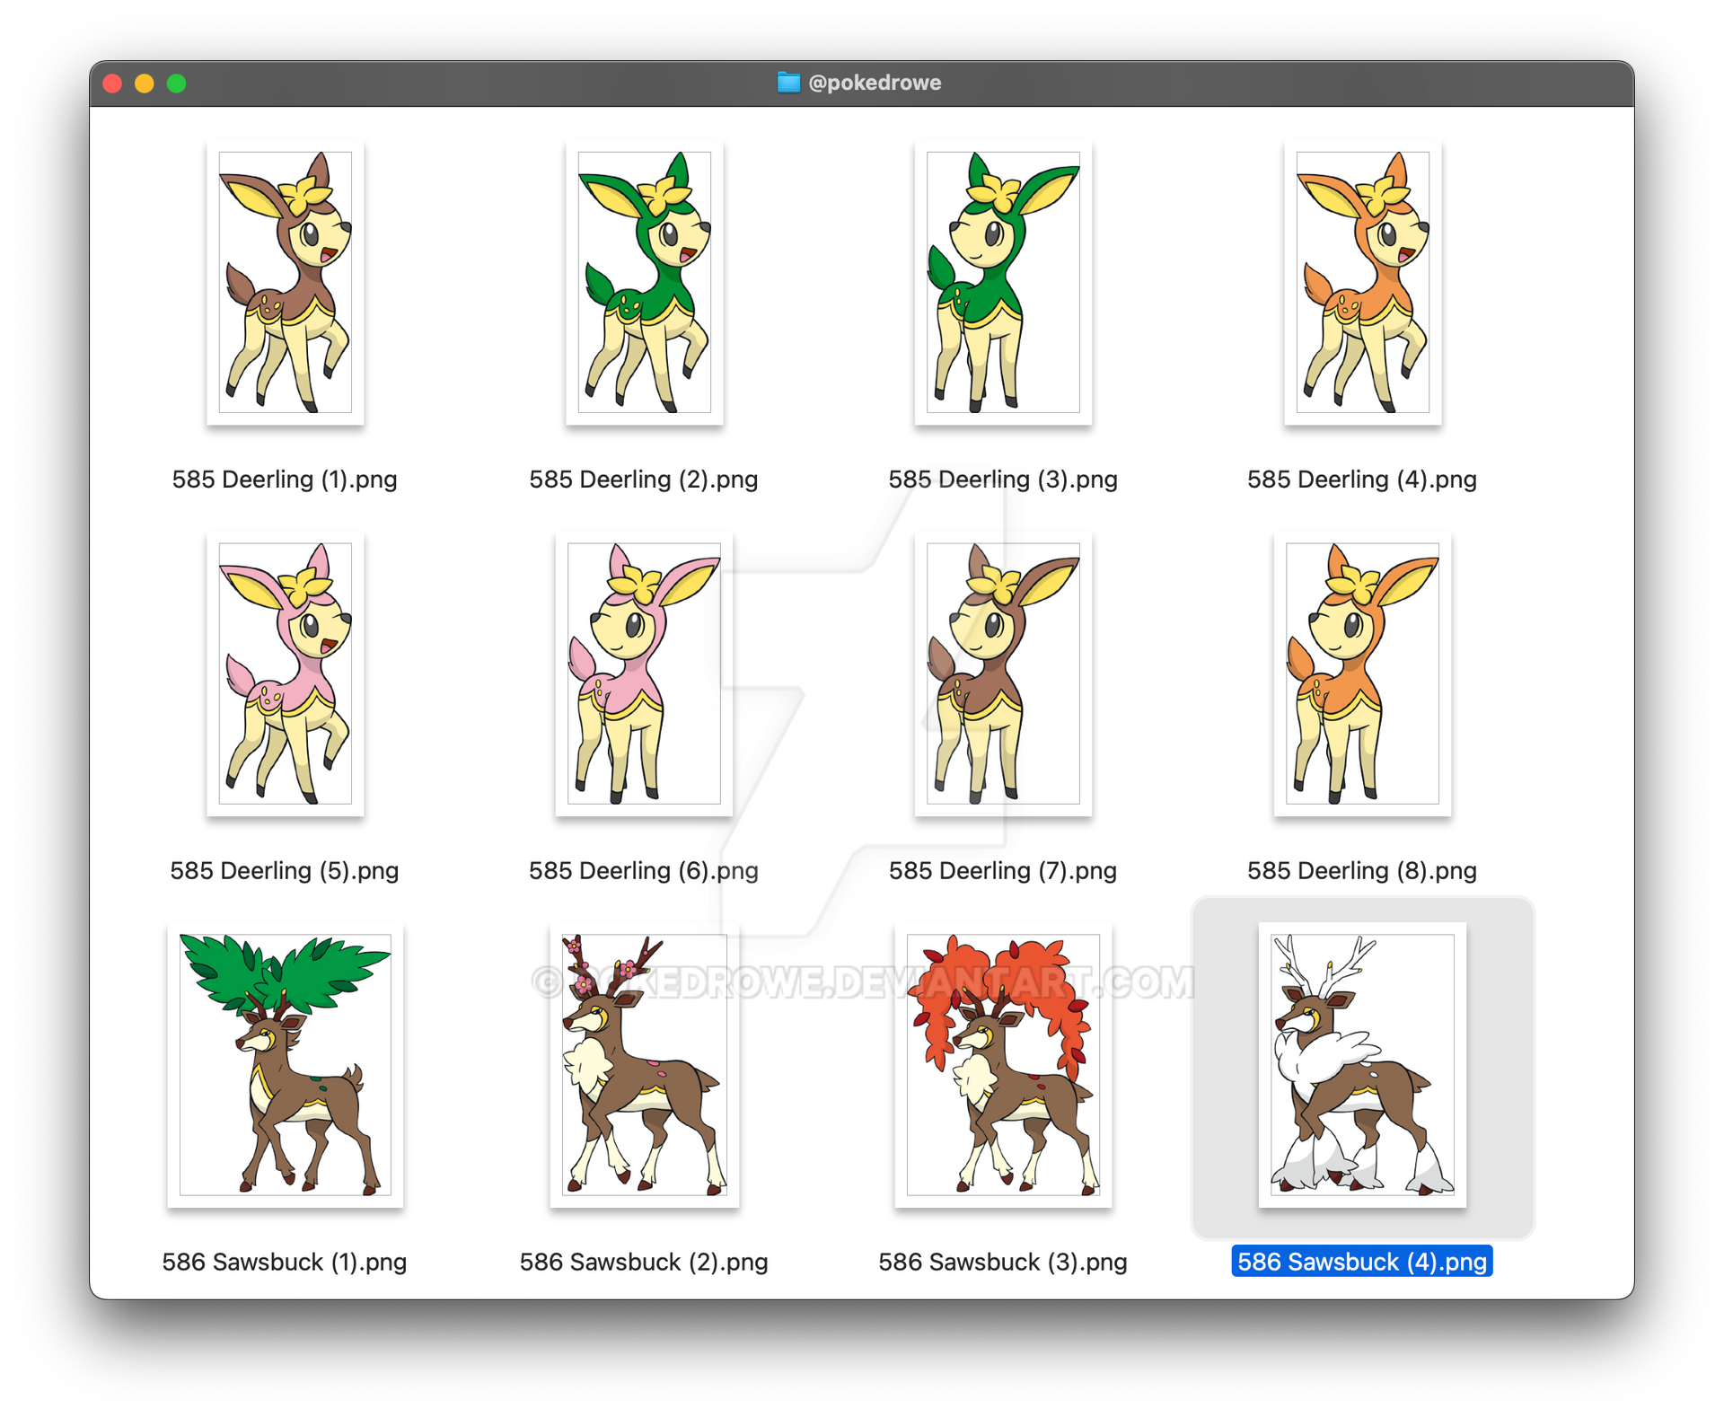Minimize the window with the yellow button
The height and width of the screenshot is (1417, 1724).
tap(145, 84)
